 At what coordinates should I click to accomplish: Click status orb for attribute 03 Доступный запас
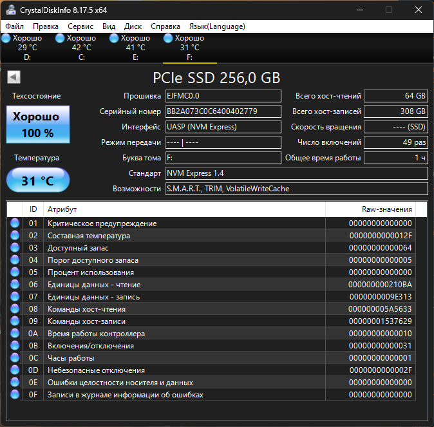[15, 247]
